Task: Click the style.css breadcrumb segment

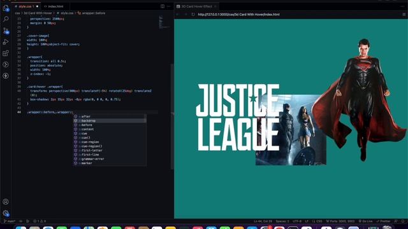Action: [65, 13]
